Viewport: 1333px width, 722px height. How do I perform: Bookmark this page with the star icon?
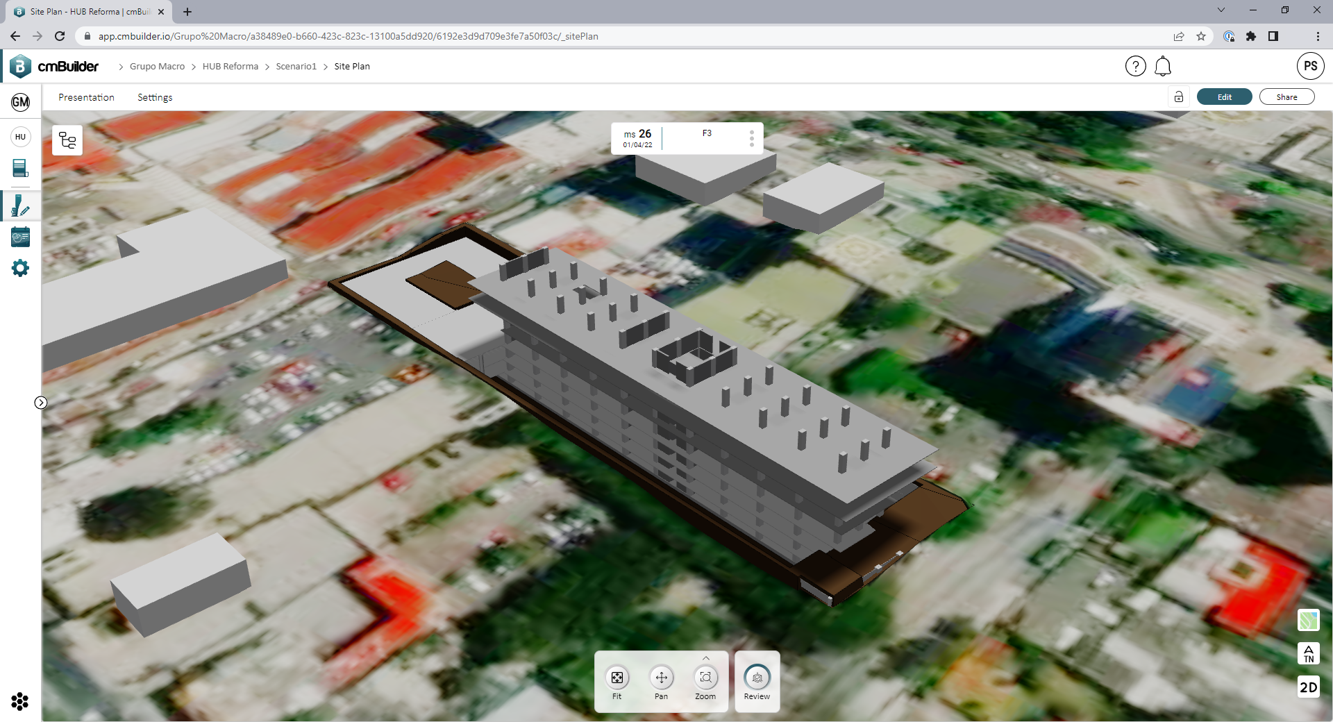coord(1200,36)
